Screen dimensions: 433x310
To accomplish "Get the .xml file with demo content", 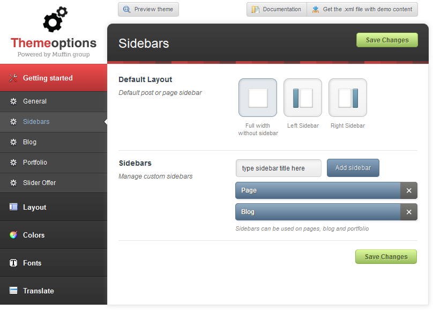I will coord(362,10).
